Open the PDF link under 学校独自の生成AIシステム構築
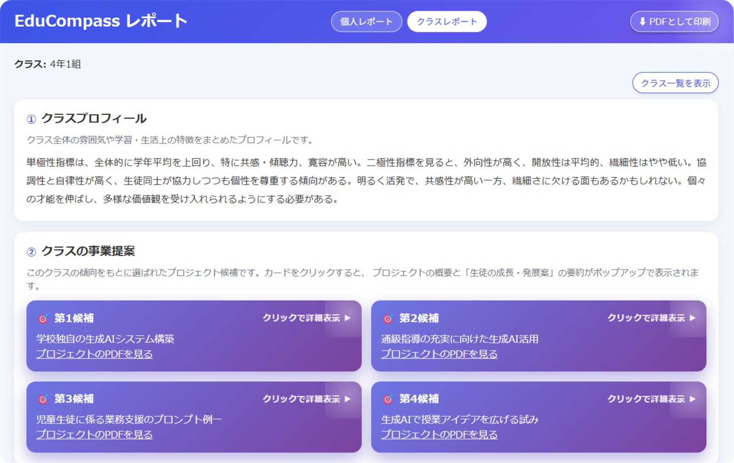This screenshot has height=463, width=734. (95, 354)
